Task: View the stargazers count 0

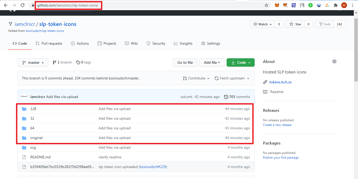Action: coord(308,24)
